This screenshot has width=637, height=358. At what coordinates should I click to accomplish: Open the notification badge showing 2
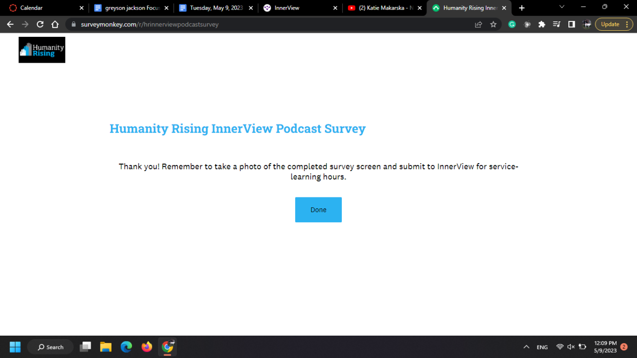[x=624, y=347]
